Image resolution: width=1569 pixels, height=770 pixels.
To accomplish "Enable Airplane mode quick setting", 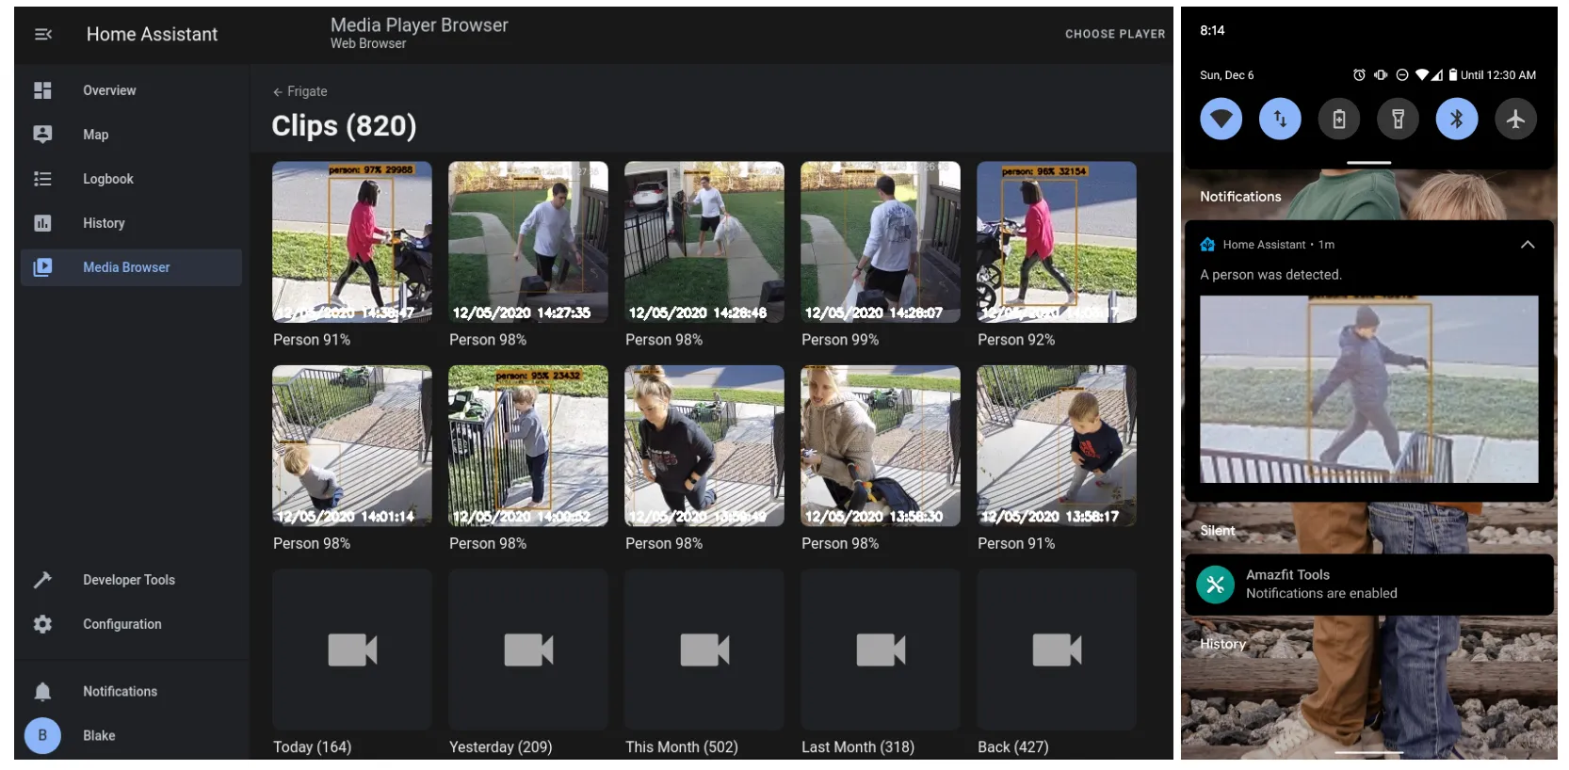I will tap(1515, 120).
